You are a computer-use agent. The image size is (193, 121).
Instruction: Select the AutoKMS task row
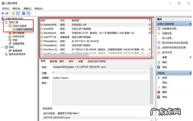[x=96, y=29]
